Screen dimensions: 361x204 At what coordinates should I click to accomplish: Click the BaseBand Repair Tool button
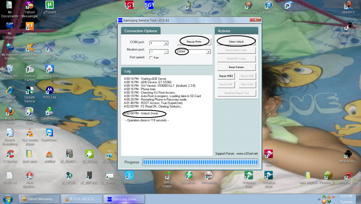[x=237, y=93]
